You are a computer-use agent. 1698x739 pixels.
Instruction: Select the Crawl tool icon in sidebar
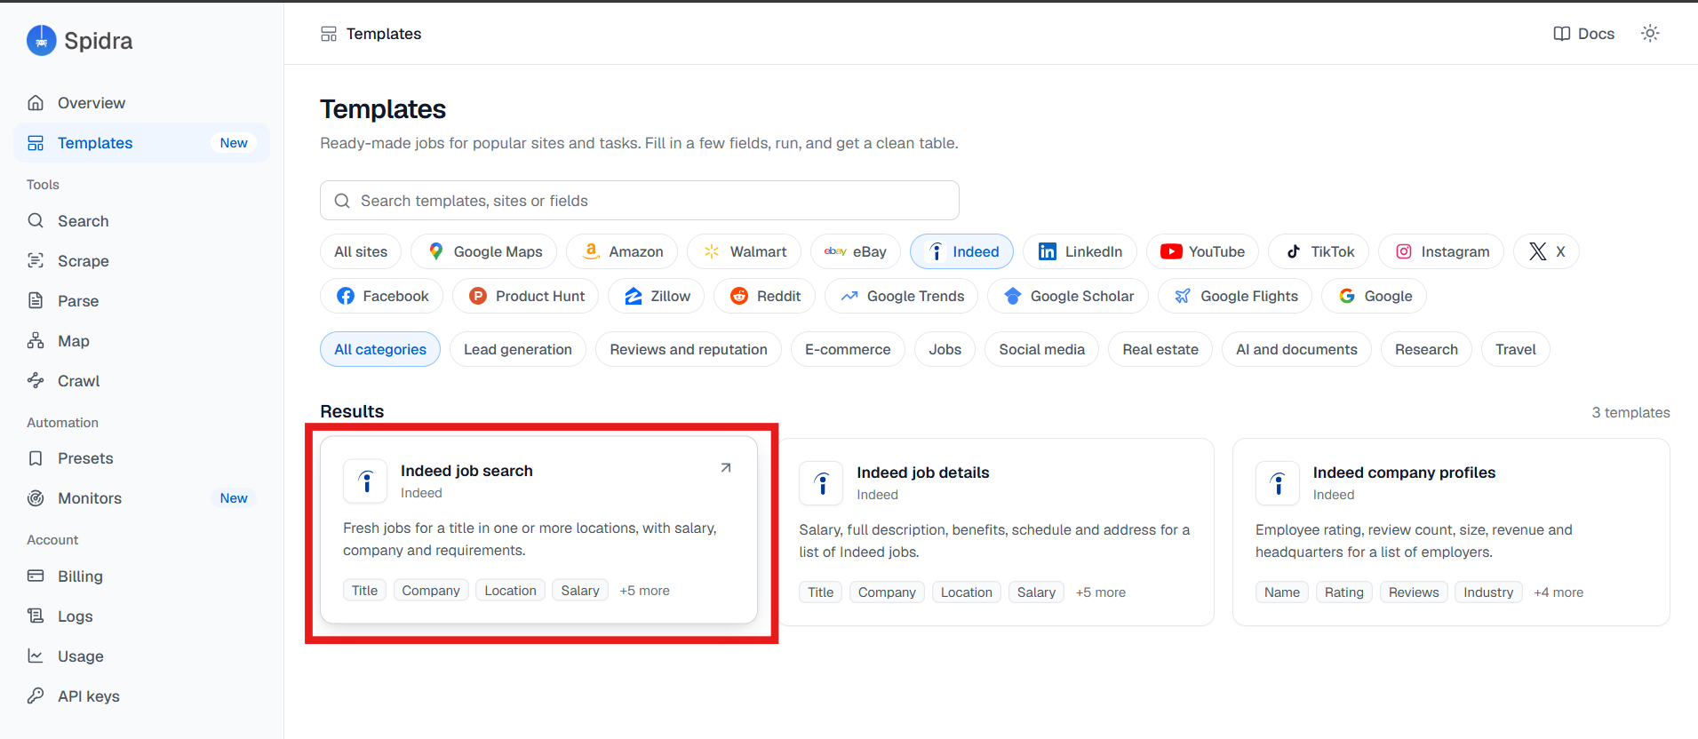(36, 381)
